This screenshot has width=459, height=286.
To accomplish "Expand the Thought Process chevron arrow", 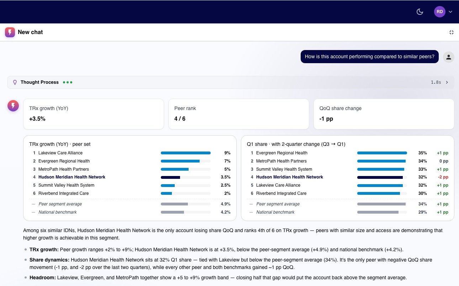I will tap(447, 82).
